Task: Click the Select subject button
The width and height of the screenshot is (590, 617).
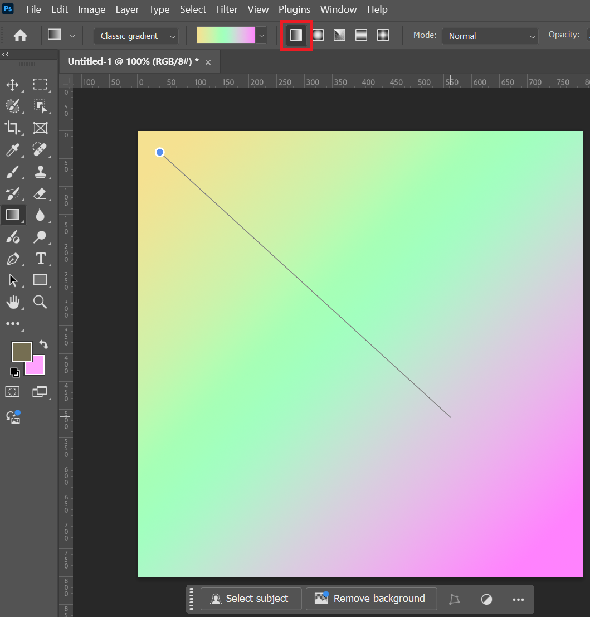Action: (x=251, y=599)
